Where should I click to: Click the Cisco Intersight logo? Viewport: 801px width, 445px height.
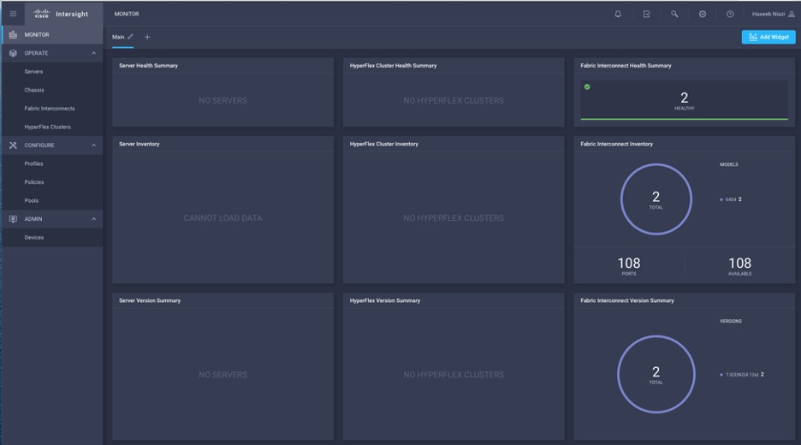click(x=61, y=14)
